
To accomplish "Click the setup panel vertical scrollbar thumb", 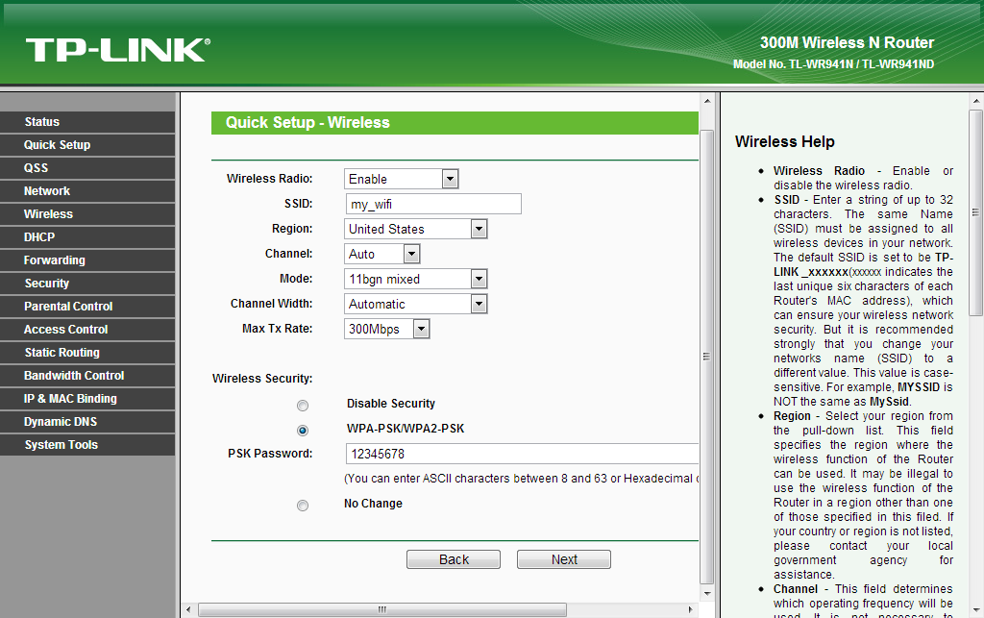I will pyautogui.click(x=706, y=357).
